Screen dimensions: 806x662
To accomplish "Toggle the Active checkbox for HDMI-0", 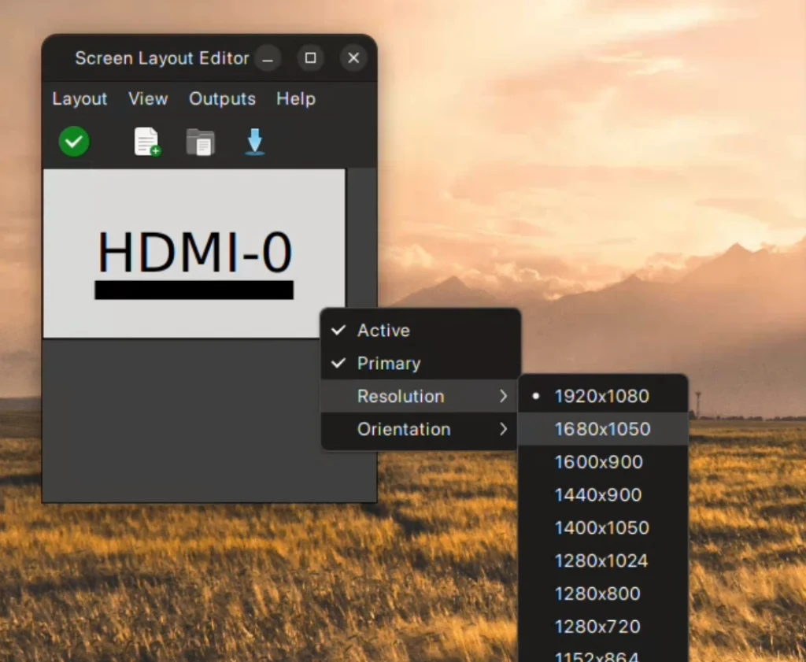I will point(383,330).
